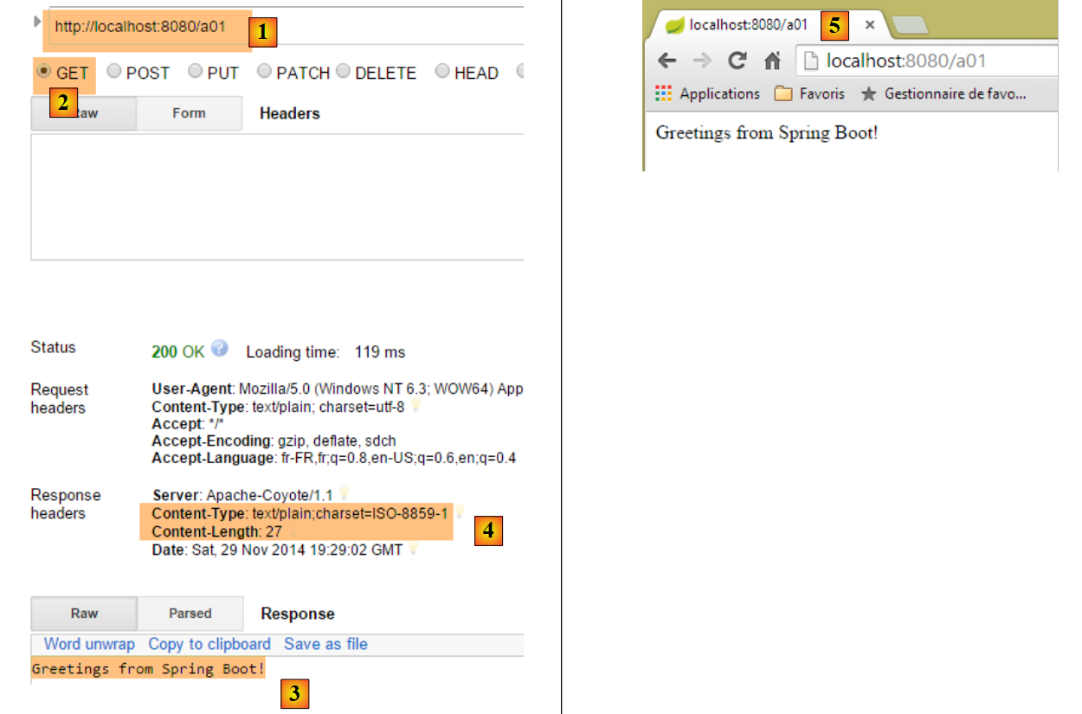Click the Copy to clipboard link

pos(209,644)
